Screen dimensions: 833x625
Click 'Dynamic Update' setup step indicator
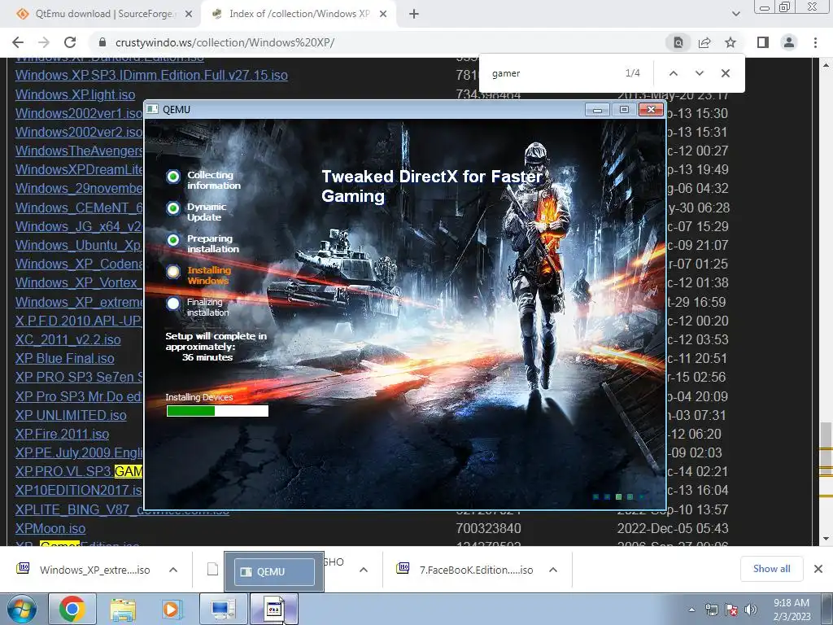click(x=173, y=208)
